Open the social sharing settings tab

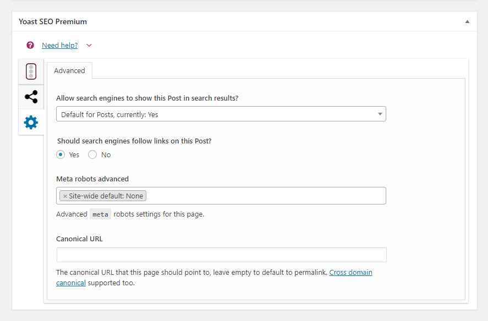pyautogui.click(x=31, y=97)
